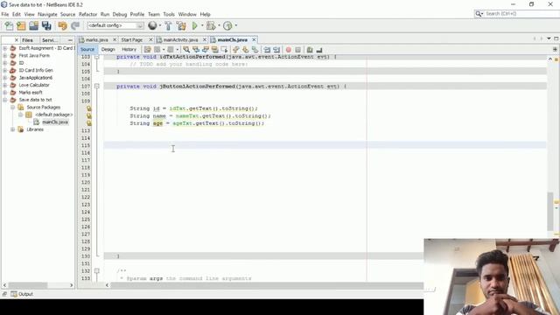Select the Marks esoft project
Screen dimensions: 560x315
click(x=31, y=93)
